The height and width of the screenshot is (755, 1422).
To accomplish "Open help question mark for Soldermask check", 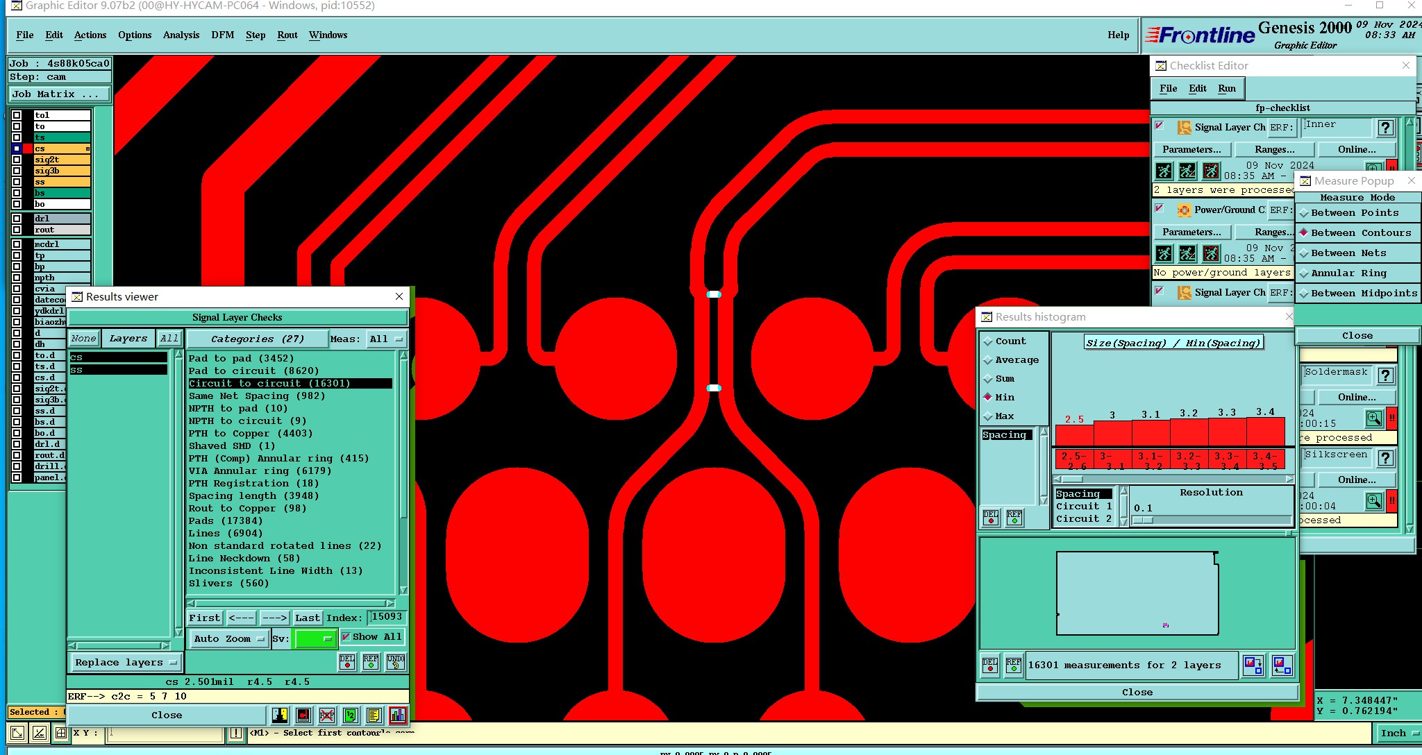I will (1385, 375).
